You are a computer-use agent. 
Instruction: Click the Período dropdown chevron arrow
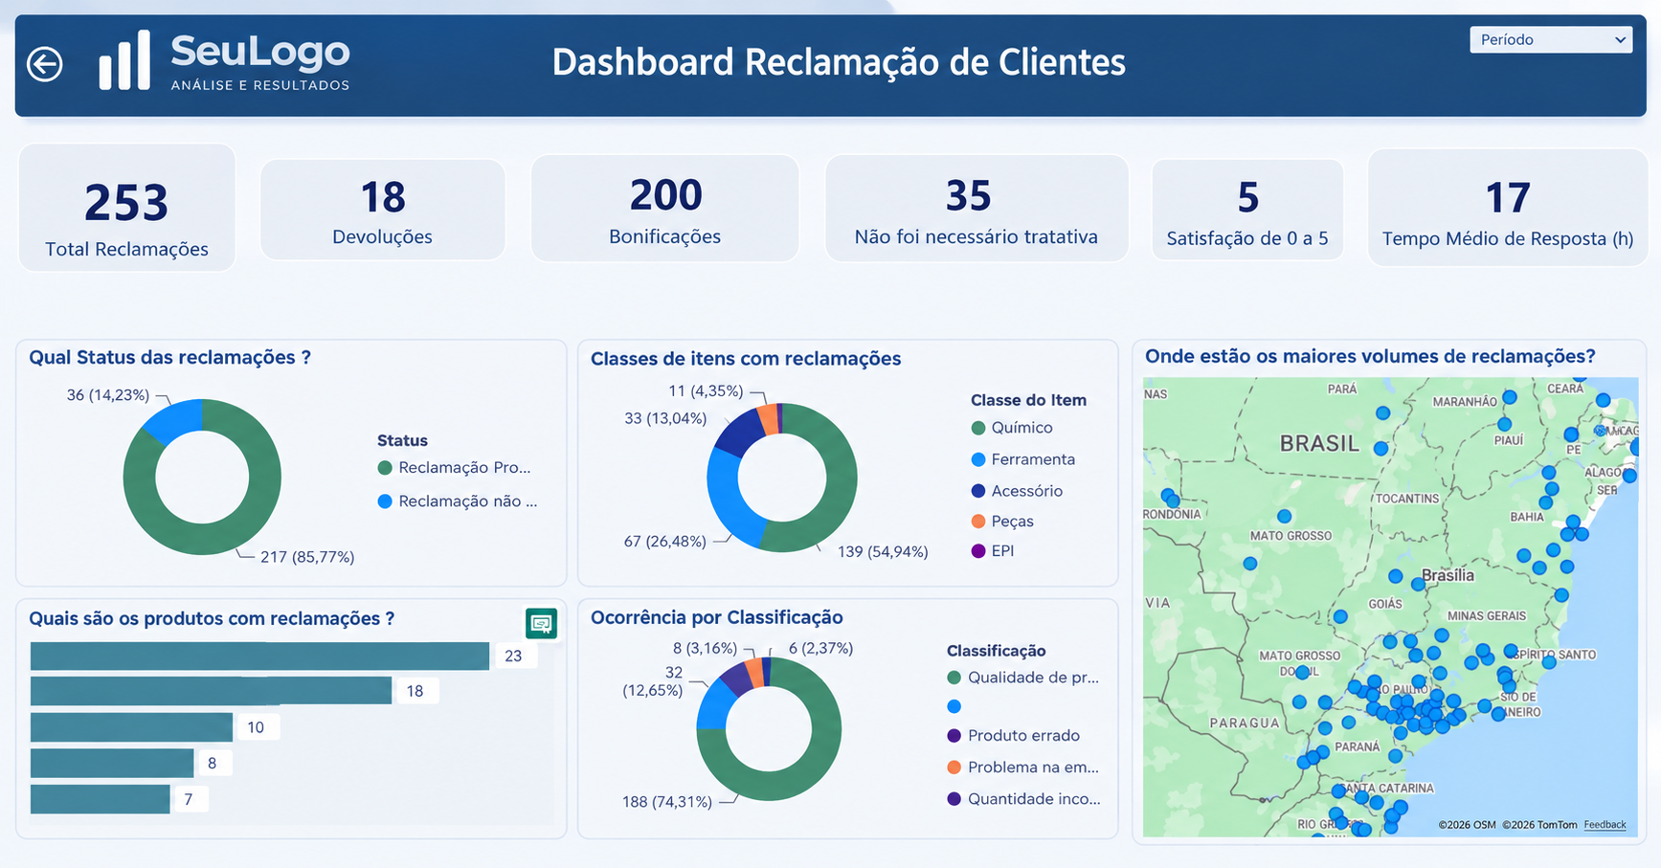tap(1620, 39)
